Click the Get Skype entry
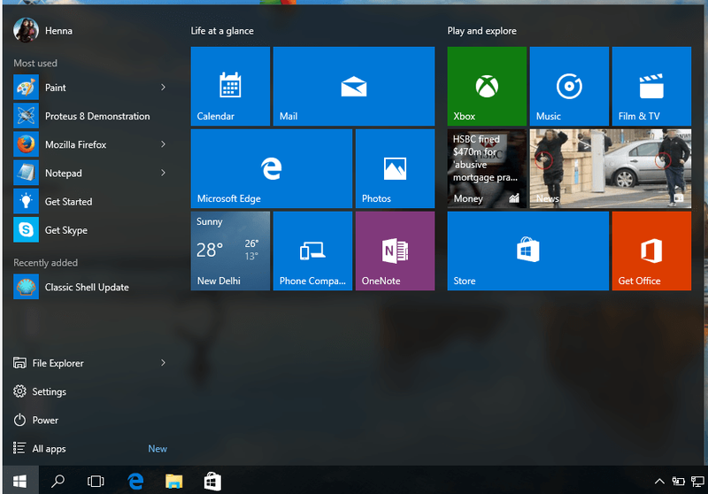The width and height of the screenshot is (708, 494). (90, 230)
